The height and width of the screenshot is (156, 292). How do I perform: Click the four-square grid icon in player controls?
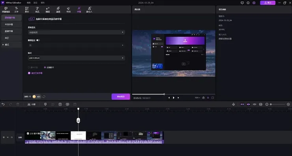pyautogui.click(x=208, y=98)
